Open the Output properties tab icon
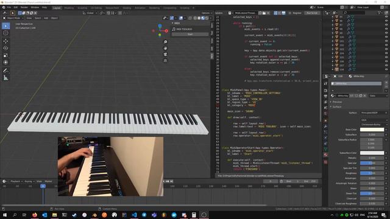390x219 pixels. 325,96
